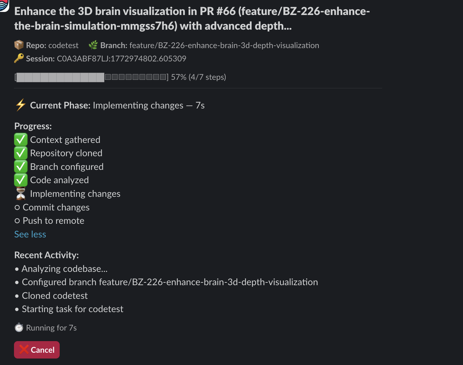Click the package icon next to Repo
The height and width of the screenshot is (365, 463).
pyautogui.click(x=19, y=45)
